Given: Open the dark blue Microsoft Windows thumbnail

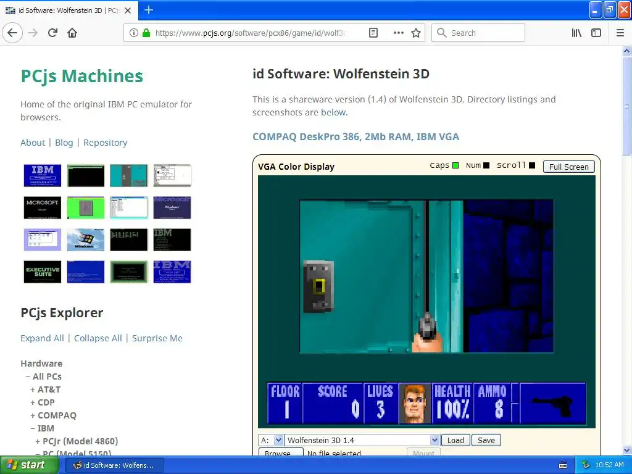Looking at the screenshot, I should click(172, 207).
